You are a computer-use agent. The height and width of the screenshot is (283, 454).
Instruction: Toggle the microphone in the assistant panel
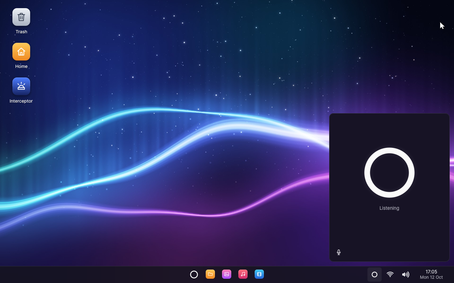(339, 252)
